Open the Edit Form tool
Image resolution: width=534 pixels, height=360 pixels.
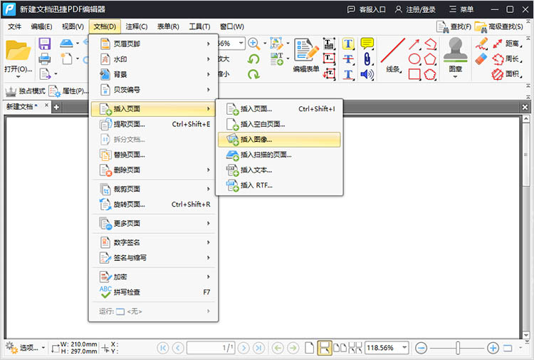pyautogui.click(x=306, y=55)
